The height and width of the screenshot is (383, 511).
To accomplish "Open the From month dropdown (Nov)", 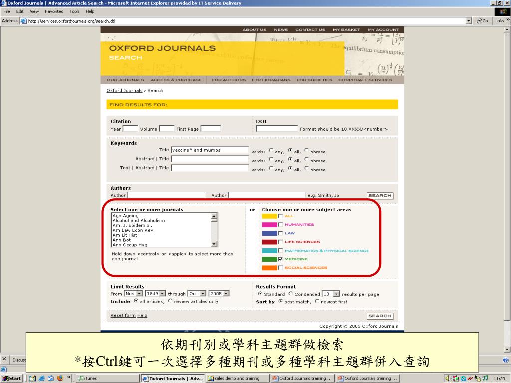I will tap(133, 294).
